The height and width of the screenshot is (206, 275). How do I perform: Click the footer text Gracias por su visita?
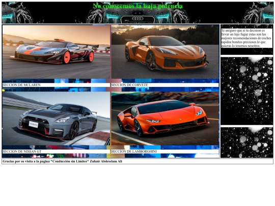(62, 162)
